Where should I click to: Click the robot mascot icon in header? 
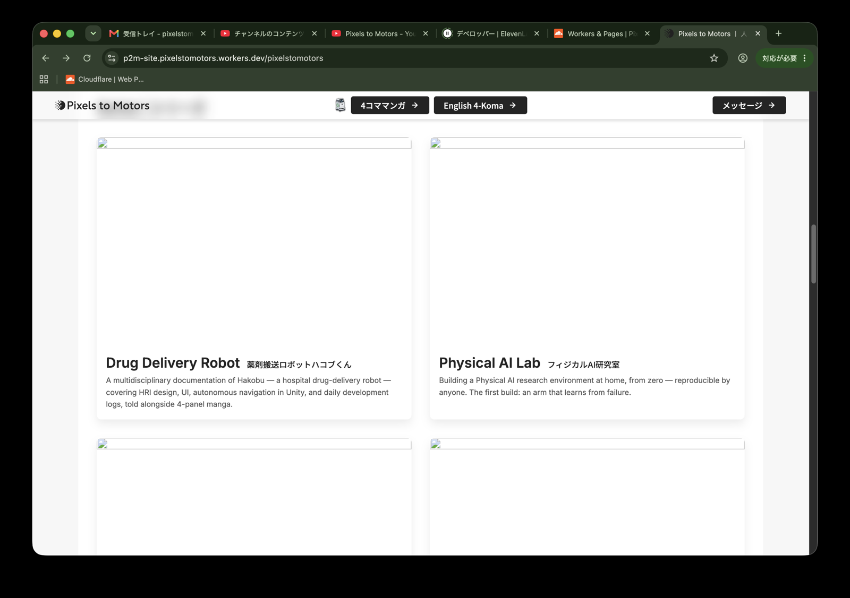tap(341, 105)
